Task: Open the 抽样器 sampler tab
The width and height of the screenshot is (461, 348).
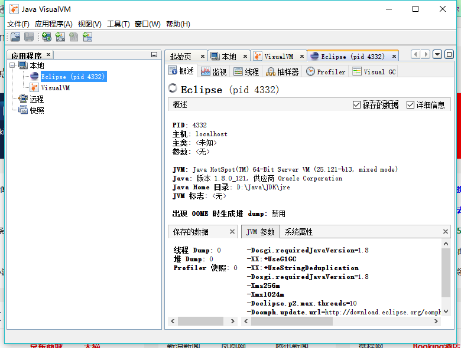Action: coord(283,71)
